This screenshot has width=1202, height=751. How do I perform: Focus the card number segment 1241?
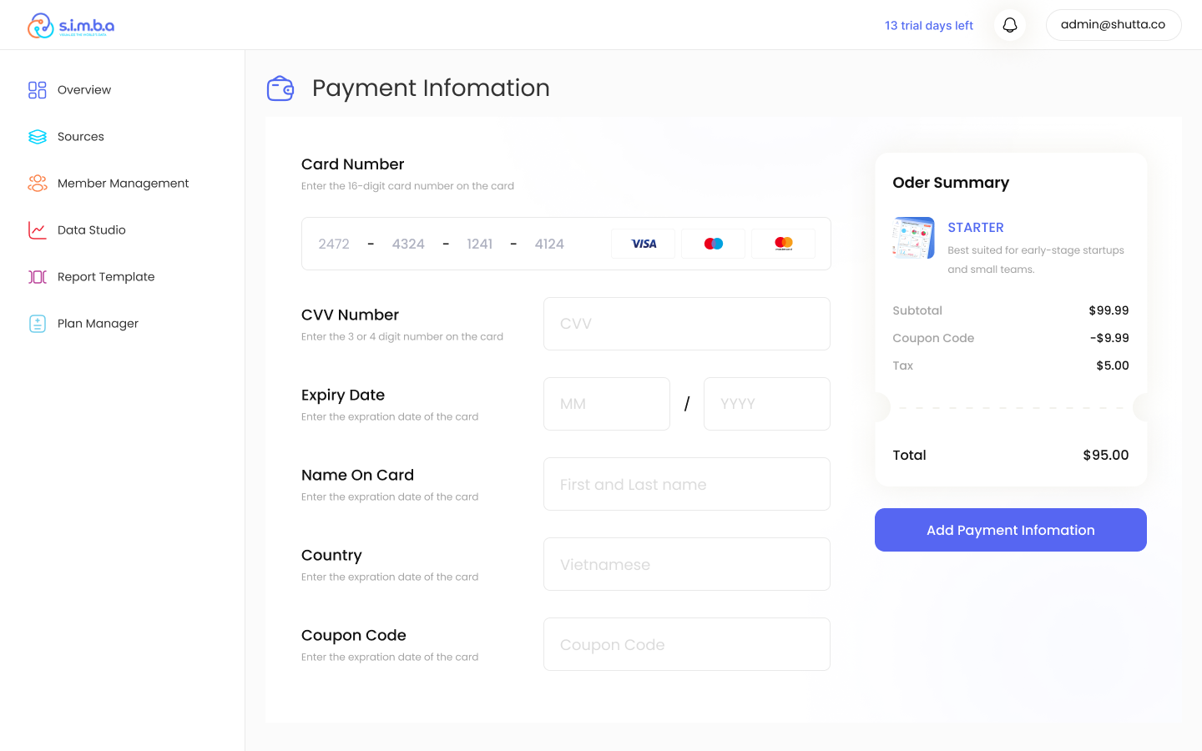[x=480, y=244]
